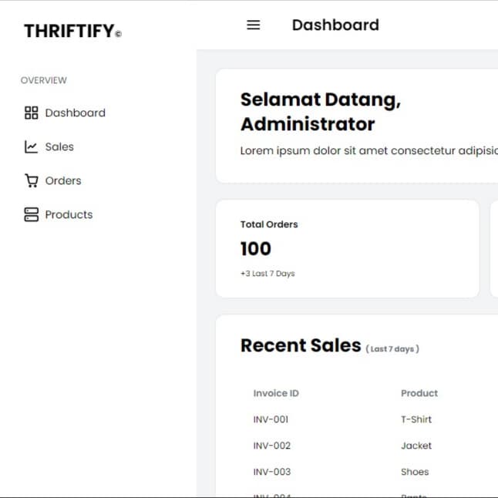The image size is (498, 498).
Task: Click the Orders shopping cart icon
Action: pyautogui.click(x=31, y=181)
